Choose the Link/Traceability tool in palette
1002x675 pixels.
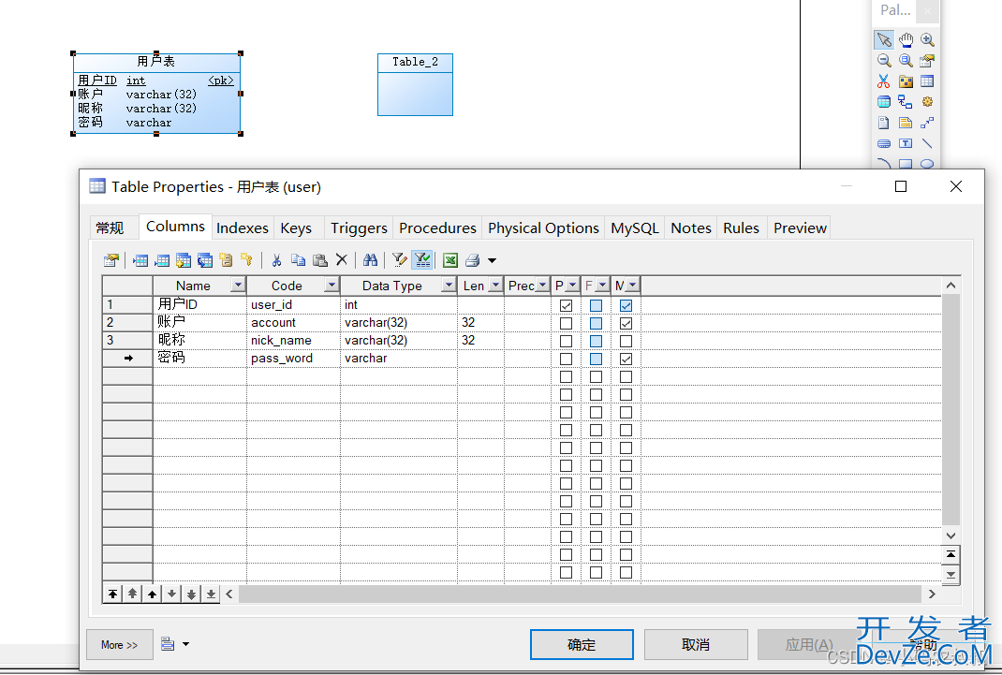point(927,123)
